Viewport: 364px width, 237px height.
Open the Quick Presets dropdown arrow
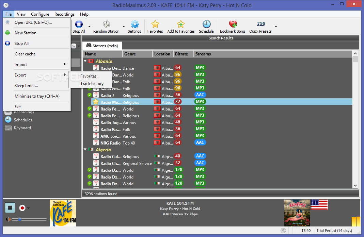coord(276,26)
